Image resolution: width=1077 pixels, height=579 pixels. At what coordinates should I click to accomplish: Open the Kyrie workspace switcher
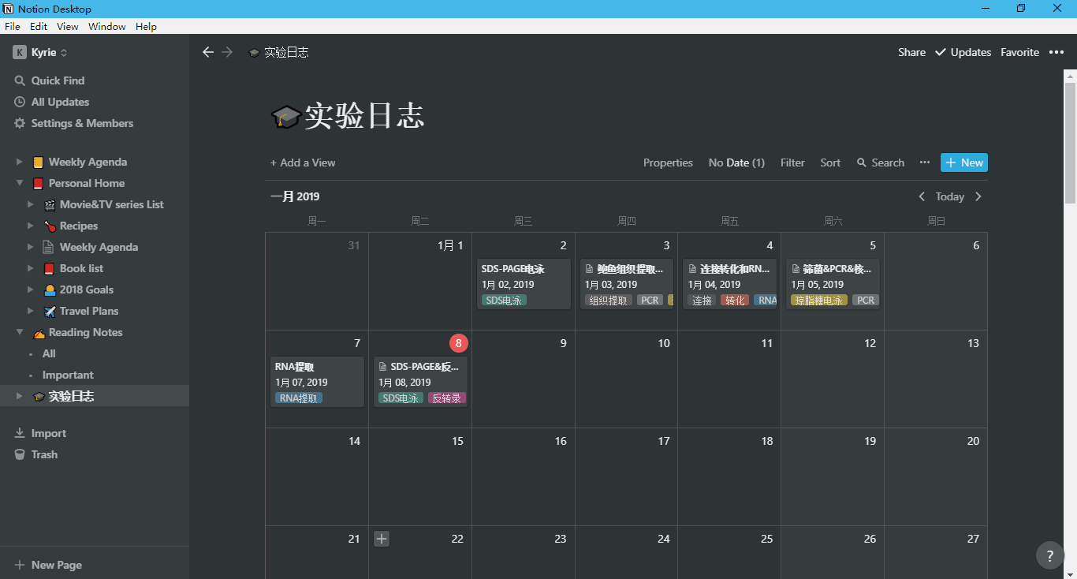click(x=39, y=52)
